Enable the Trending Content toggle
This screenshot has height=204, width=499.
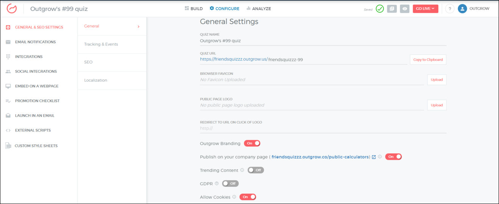point(256,170)
